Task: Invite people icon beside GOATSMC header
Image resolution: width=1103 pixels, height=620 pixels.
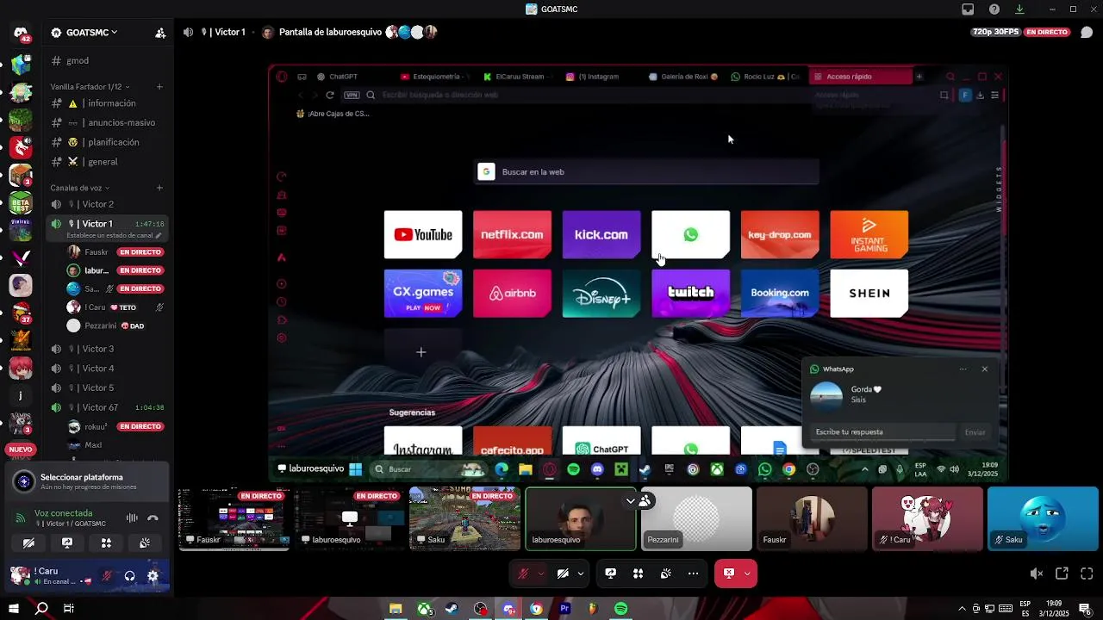Action: (x=160, y=33)
